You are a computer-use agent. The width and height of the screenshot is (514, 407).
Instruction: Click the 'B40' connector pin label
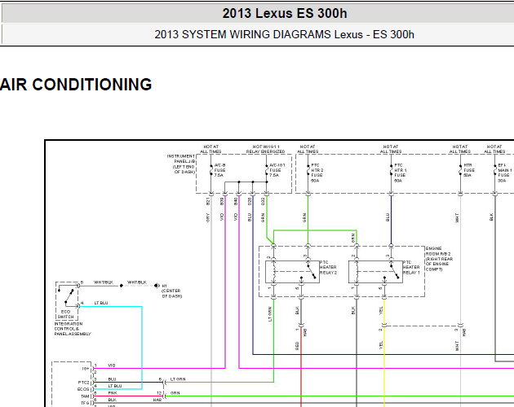point(236,202)
